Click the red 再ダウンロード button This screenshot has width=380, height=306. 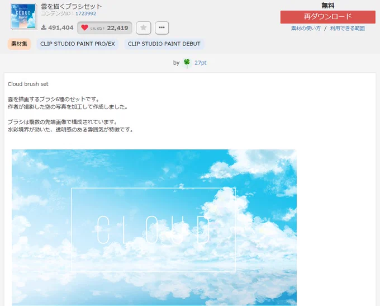tap(327, 17)
